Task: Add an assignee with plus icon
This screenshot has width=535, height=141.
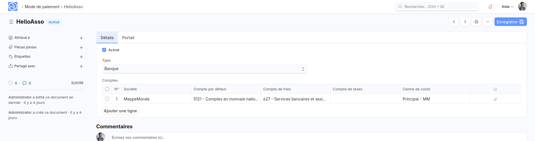Action: click(x=81, y=38)
